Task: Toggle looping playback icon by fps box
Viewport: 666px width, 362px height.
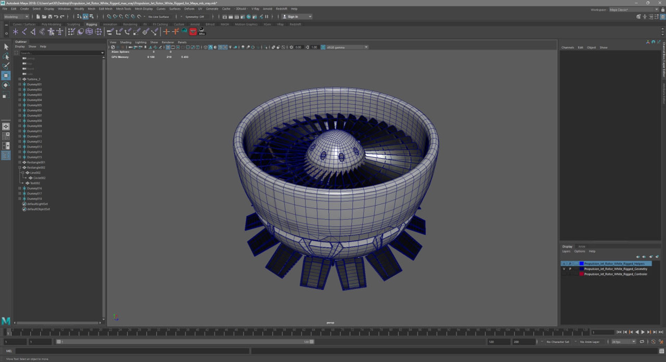Action: coord(642,342)
